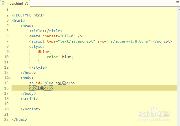
Task: Click the </html> closing tag on line 22
Action: click(x=19, y=120)
